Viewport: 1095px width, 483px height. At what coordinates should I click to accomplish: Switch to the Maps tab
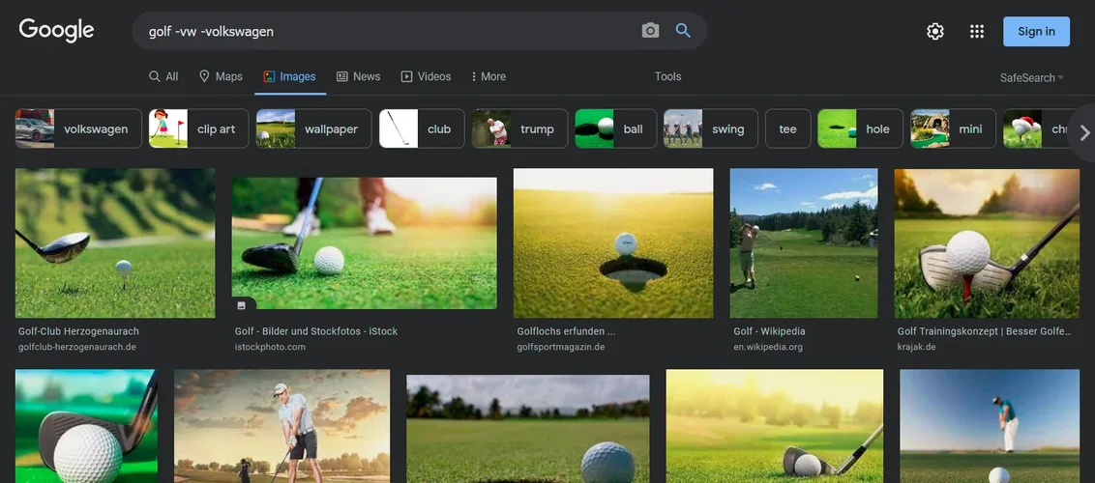pos(221,76)
